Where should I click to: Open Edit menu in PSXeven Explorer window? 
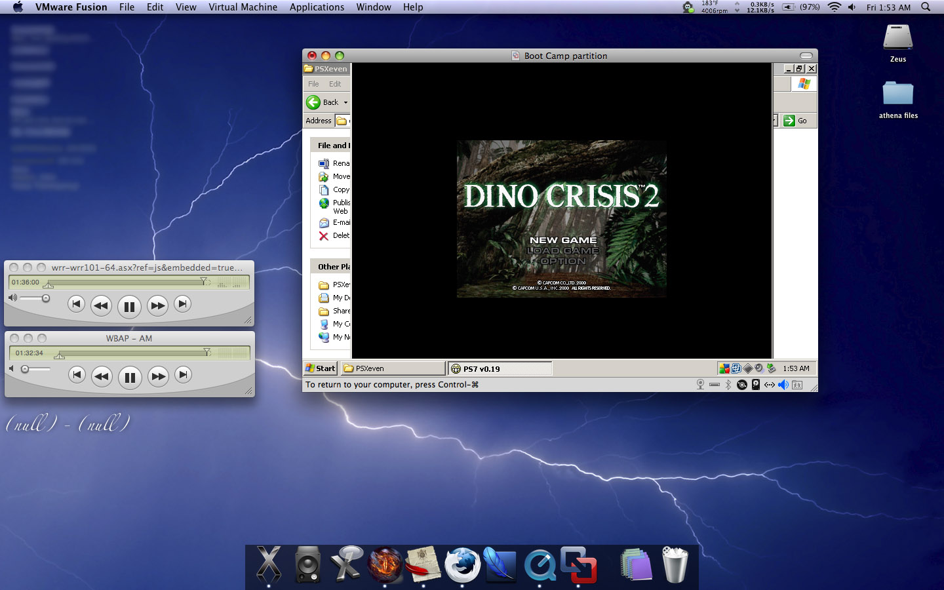[x=335, y=84]
